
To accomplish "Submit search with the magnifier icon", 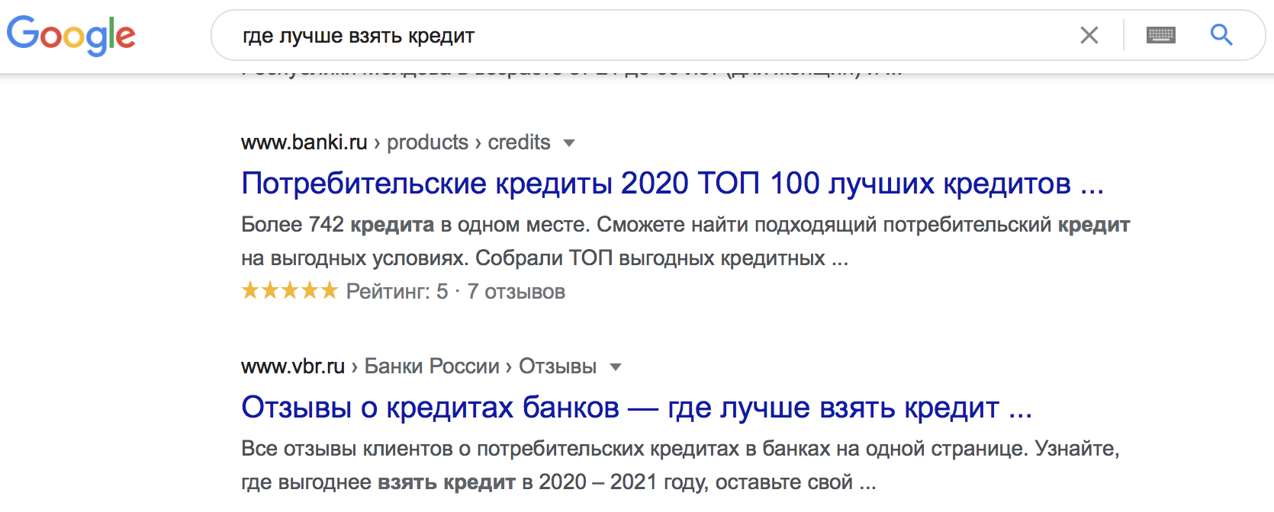I will point(1221,35).
